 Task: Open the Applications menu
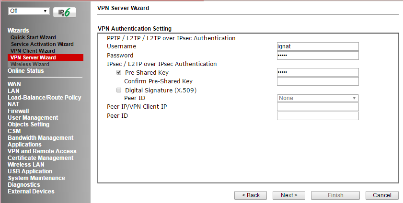(24, 145)
